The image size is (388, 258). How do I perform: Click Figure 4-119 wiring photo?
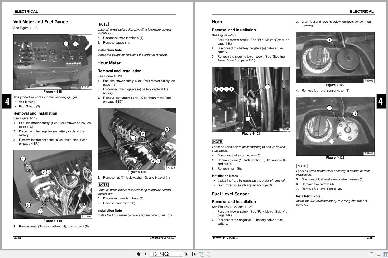[x=53, y=184]
